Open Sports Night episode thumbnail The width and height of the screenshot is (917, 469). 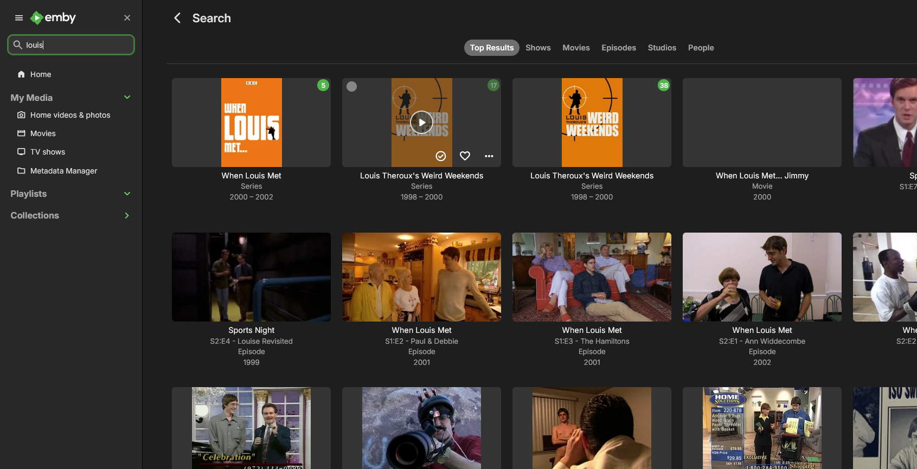(252, 277)
